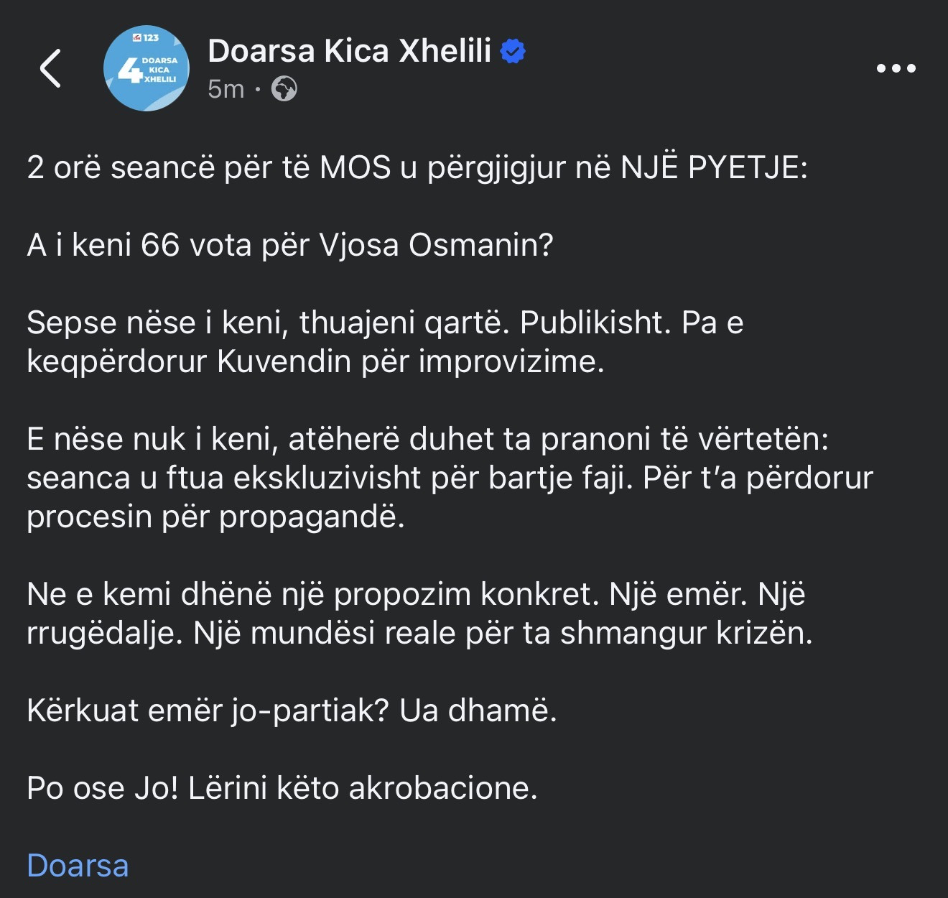
Task: Click the blue Doarsa link below the post
Action: pos(78,866)
